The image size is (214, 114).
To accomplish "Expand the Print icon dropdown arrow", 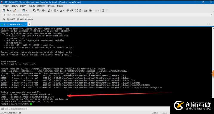I will point(46,10).
